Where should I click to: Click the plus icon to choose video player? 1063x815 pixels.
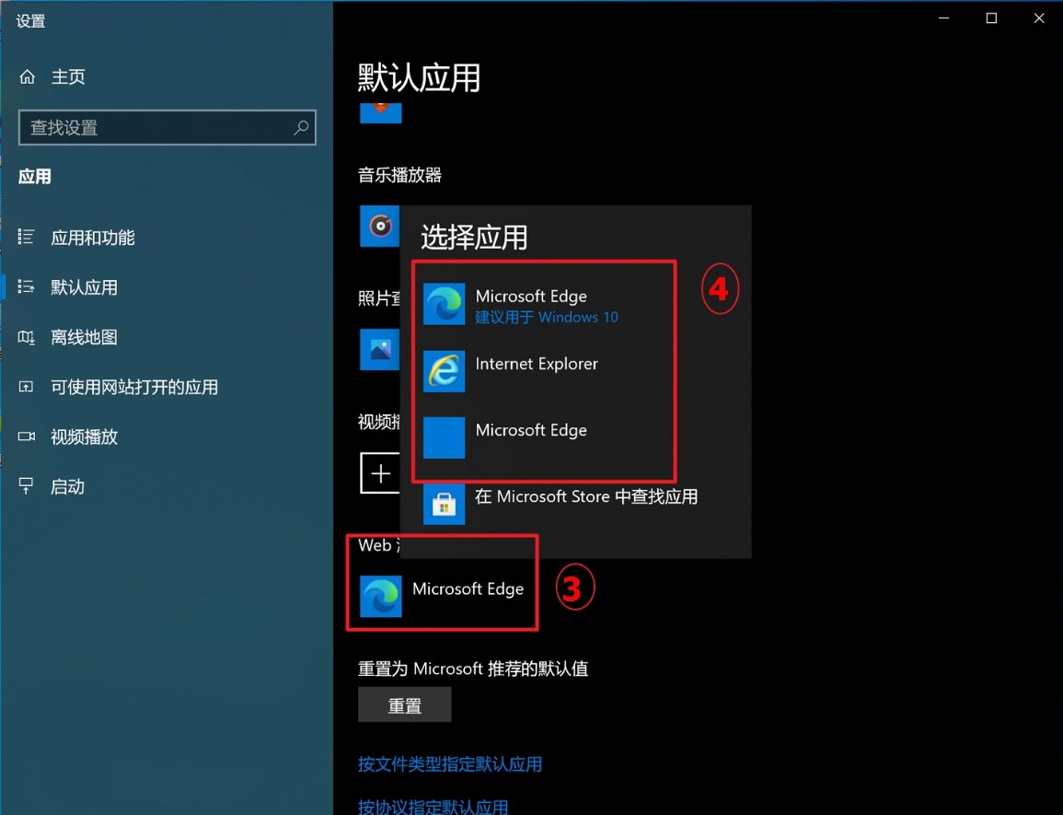380,473
